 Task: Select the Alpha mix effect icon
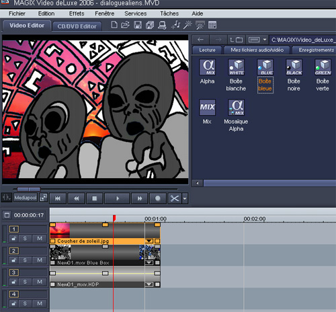coord(208,67)
